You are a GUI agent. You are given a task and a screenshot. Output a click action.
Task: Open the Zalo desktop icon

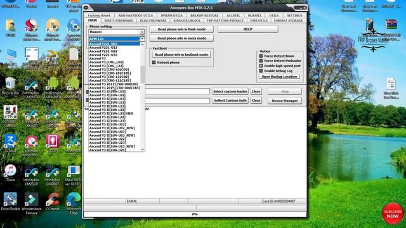click(10, 144)
